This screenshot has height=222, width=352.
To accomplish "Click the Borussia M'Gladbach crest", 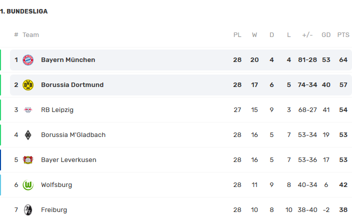I will pos(28,135).
